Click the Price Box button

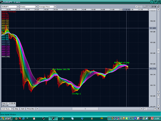pyautogui.click(x=31, y=109)
